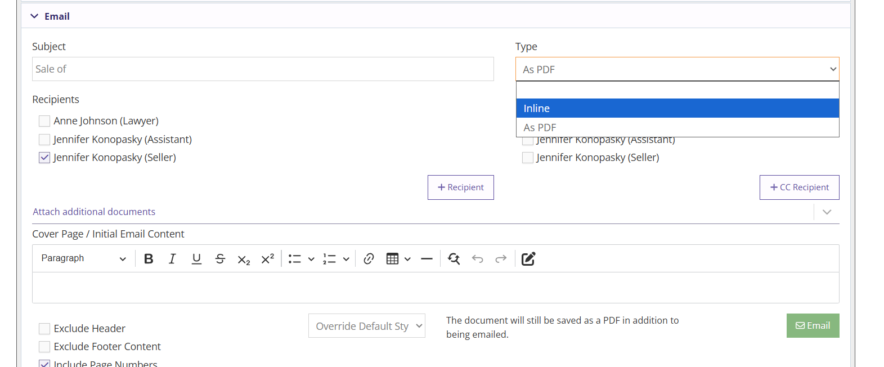Image resolution: width=884 pixels, height=367 pixels.
Task: Click in the Subject input field
Action: point(263,69)
